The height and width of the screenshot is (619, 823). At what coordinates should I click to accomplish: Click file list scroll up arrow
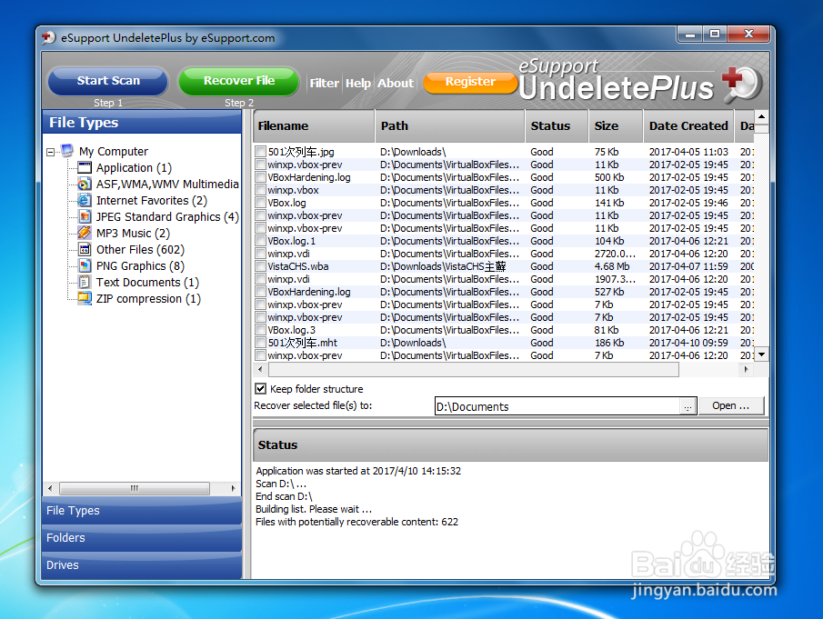pyautogui.click(x=761, y=116)
